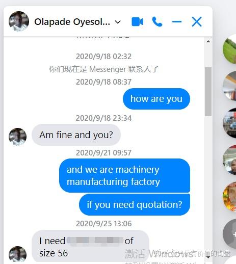
Task: Select the "if you need quotation?" message
Action: click(x=135, y=204)
